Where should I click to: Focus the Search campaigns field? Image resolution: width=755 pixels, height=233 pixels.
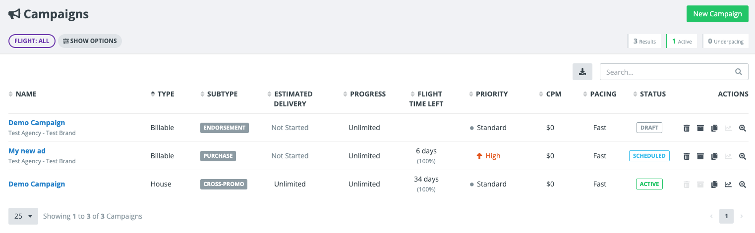click(667, 72)
